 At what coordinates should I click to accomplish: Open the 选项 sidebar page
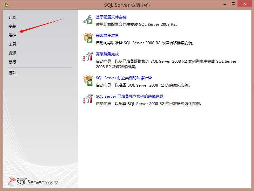pyautogui.click(x=12, y=73)
